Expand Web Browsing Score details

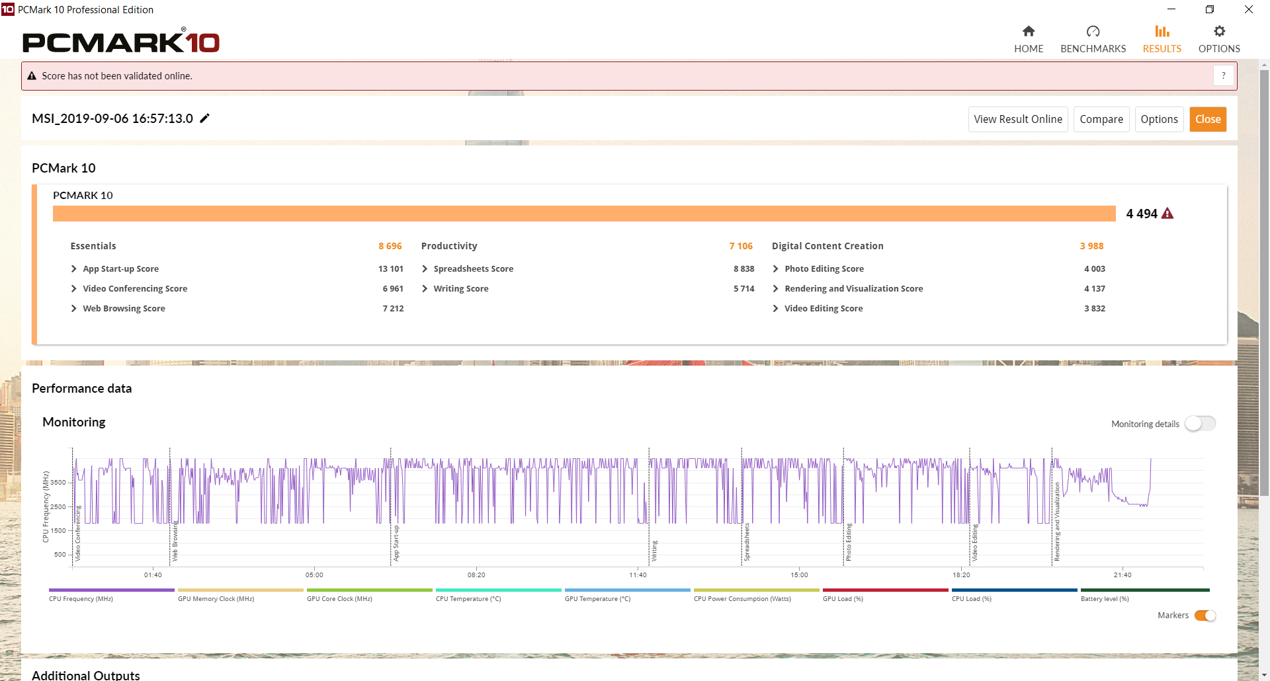(73, 309)
